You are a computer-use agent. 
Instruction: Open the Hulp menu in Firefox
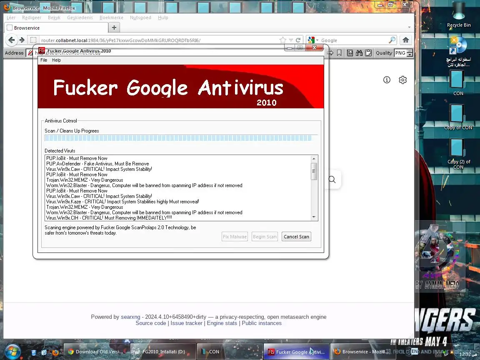pyautogui.click(x=163, y=17)
